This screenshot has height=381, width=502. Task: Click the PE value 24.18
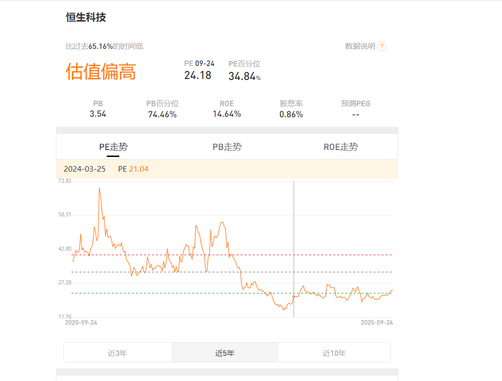(197, 75)
